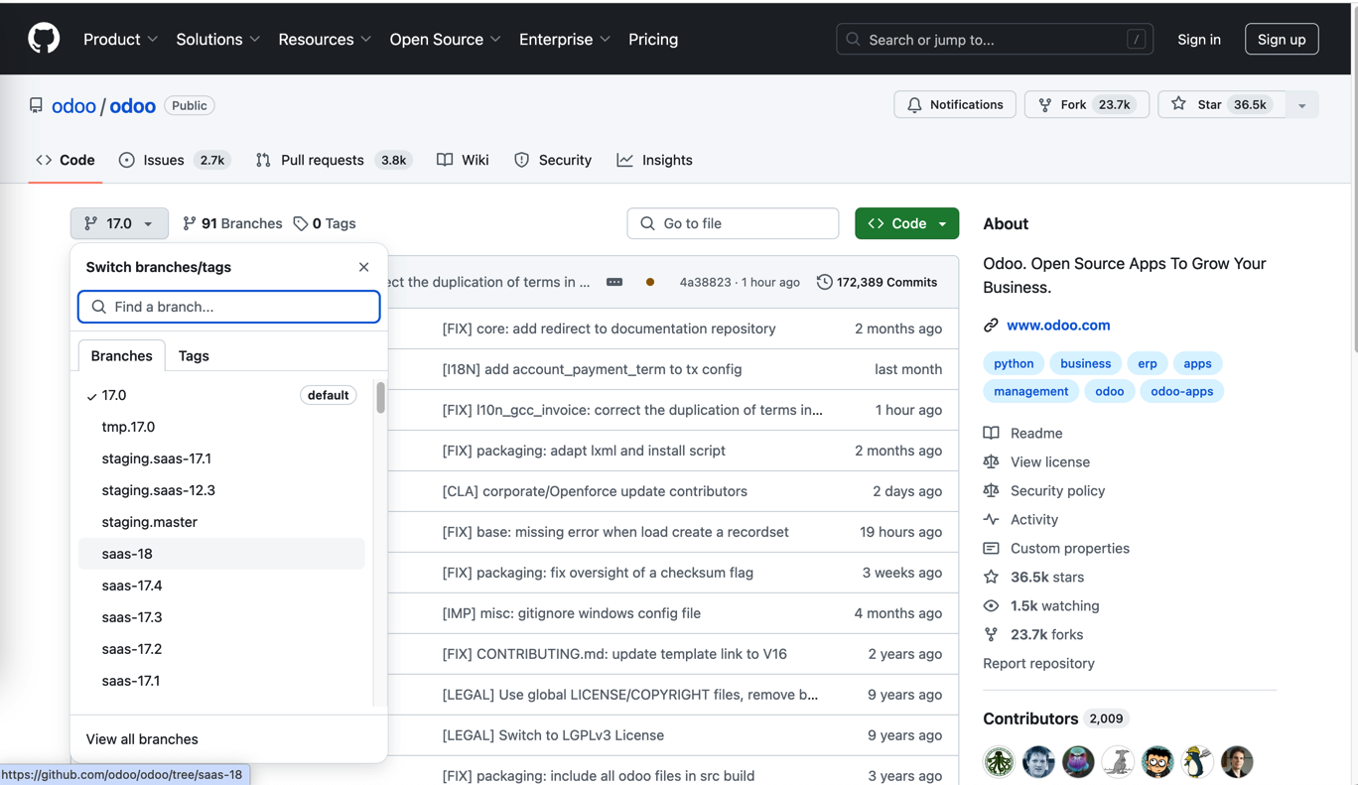Switch to the Tags tab
Viewport: 1358px width, 785px height.
(x=194, y=355)
